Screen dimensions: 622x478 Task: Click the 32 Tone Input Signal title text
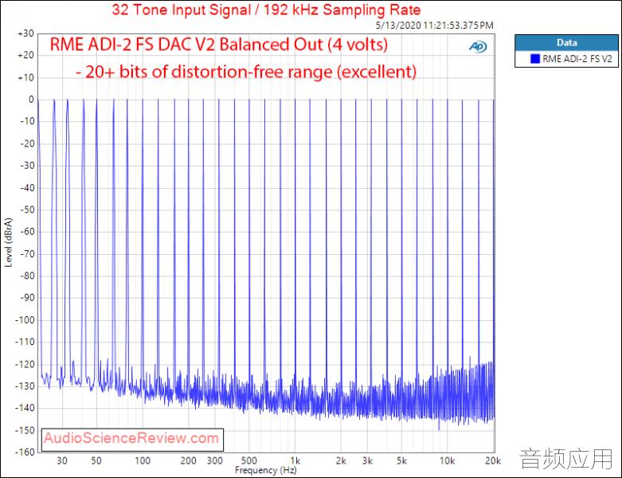click(266, 10)
